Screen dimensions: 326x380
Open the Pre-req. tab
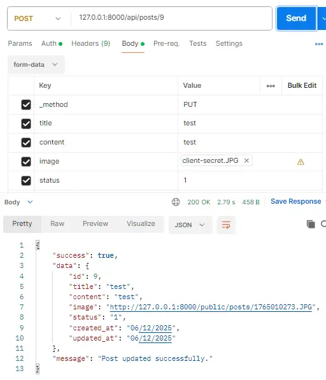pyautogui.click(x=166, y=43)
